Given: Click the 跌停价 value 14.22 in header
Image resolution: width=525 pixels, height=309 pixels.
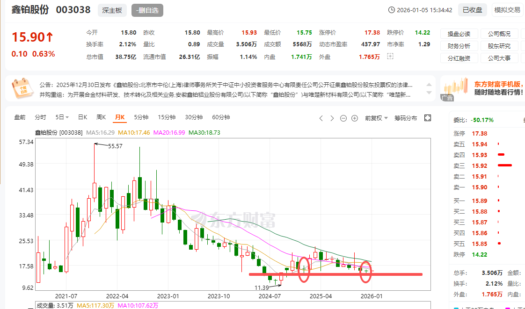Looking at the screenshot, I should [x=423, y=32].
